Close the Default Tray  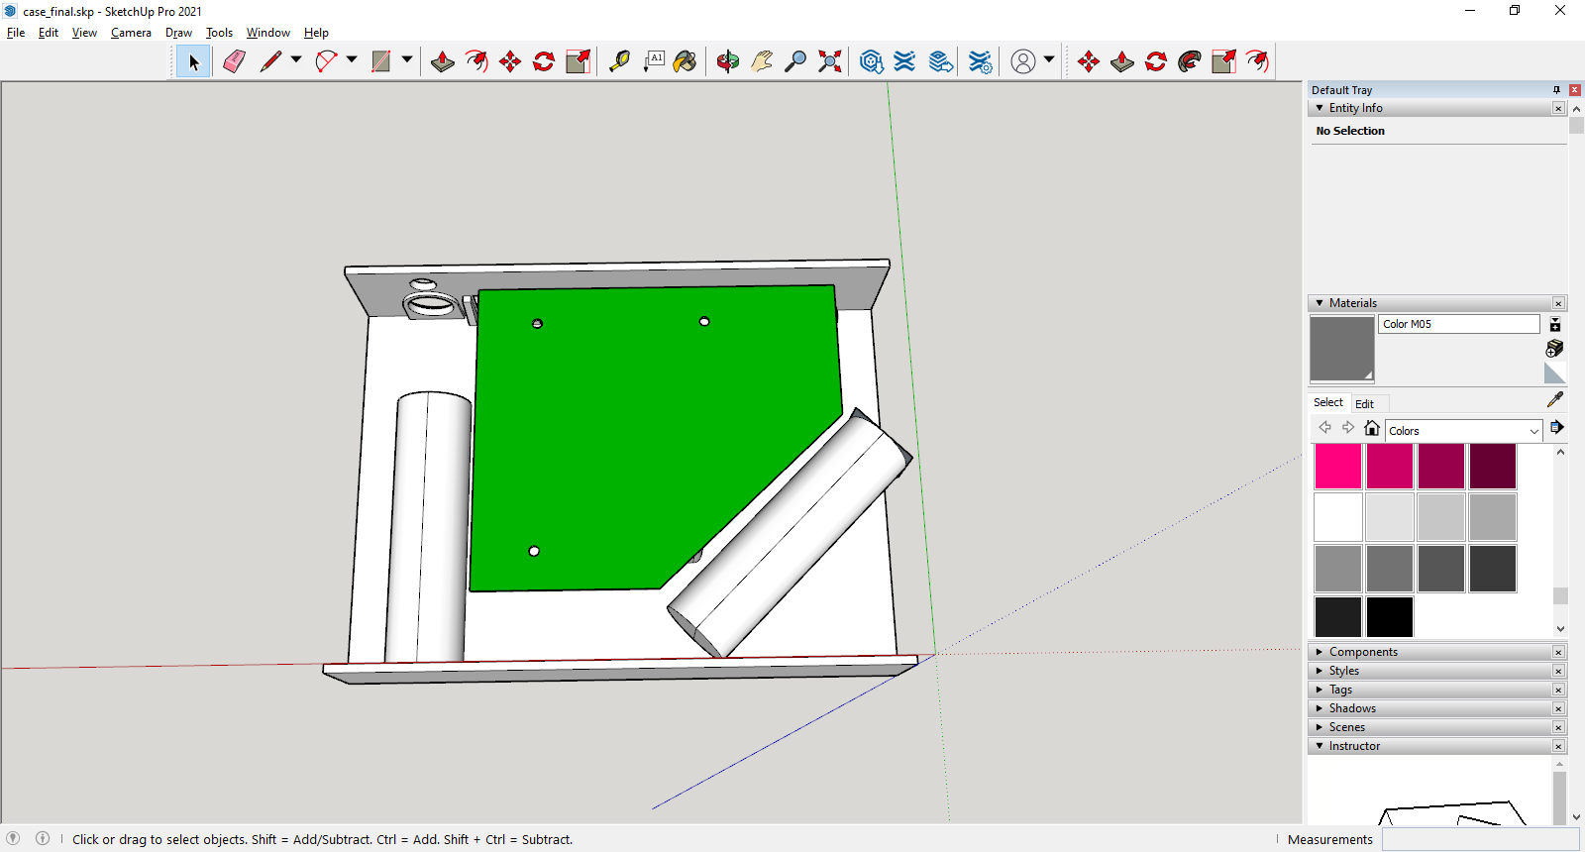1574,90
